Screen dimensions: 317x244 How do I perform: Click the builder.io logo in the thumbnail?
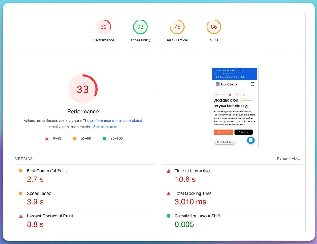226,84
